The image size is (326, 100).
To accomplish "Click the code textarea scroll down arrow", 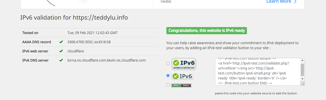I will tap(303, 79).
